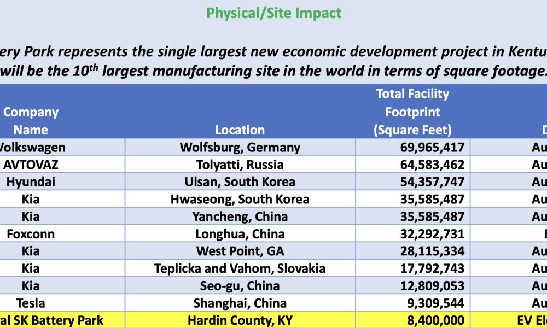Select the "Hwaseong, South Korea" location cell
Image resolution: width=547 pixels, height=328 pixels.
coord(240,199)
